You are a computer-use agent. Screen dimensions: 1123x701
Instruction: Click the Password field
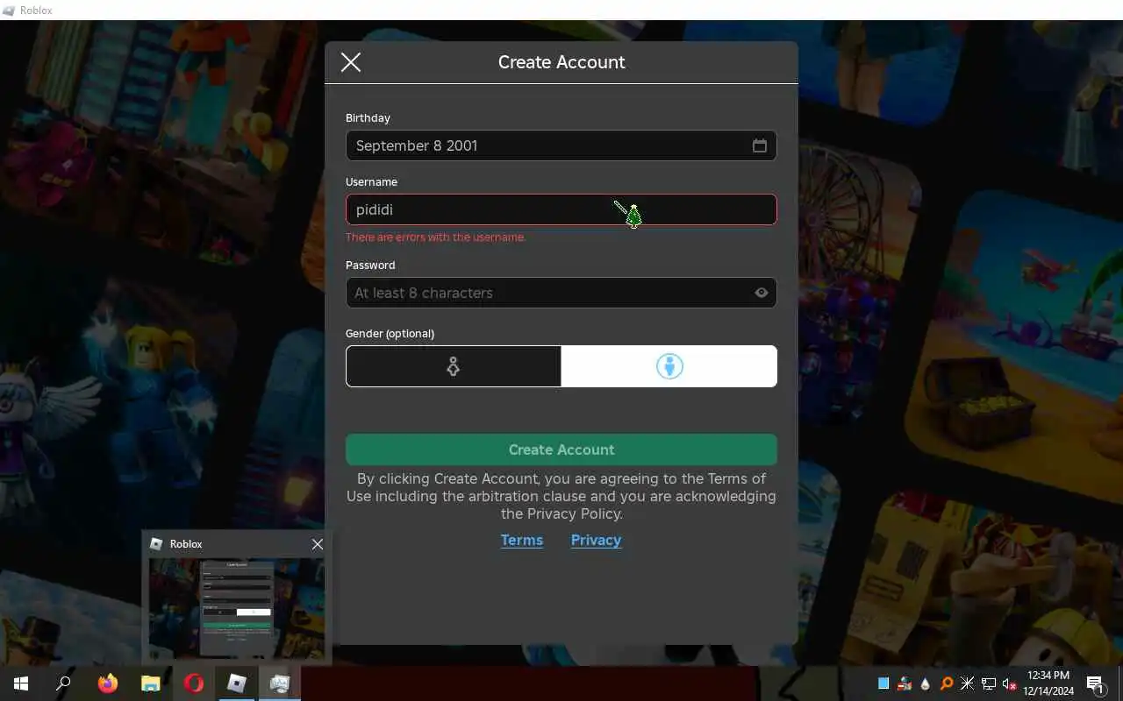click(x=561, y=293)
